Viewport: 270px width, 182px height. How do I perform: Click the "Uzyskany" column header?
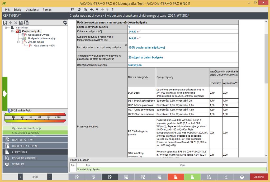(215, 83)
